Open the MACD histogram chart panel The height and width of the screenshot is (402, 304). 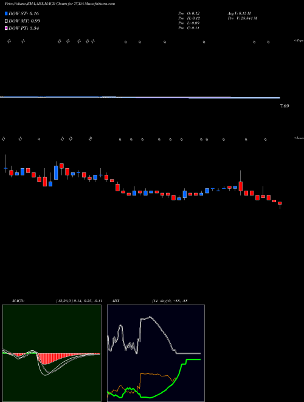[x=52, y=353]
